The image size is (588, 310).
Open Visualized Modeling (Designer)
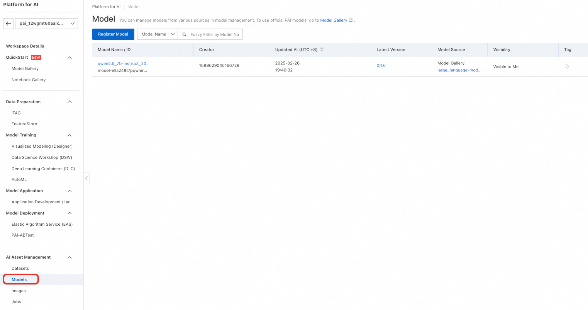tap(42, 146)
